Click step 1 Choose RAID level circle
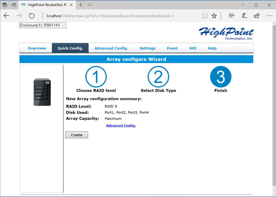 (96, 77)
